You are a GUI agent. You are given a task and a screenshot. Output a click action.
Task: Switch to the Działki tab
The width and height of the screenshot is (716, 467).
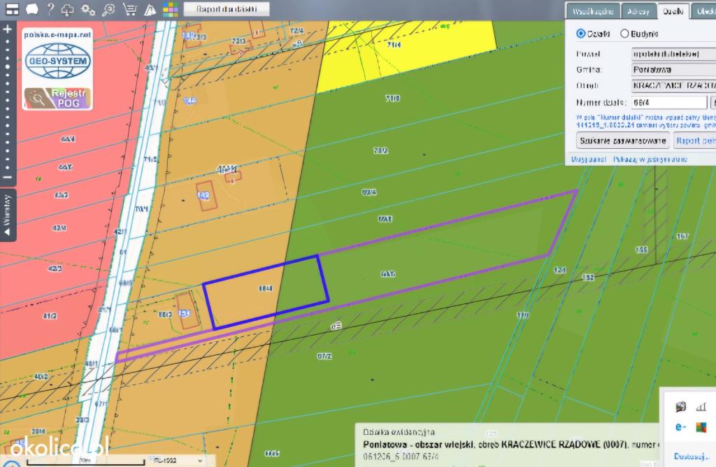(673, 11)
